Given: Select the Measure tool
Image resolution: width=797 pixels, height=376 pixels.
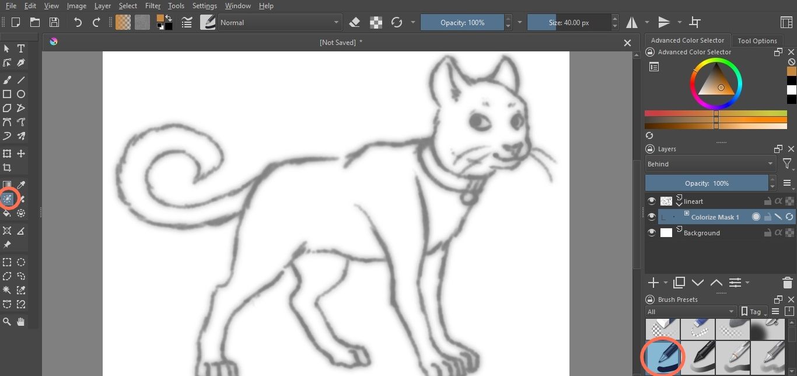Looking at the screenshot, I should (x=21, y=231).
